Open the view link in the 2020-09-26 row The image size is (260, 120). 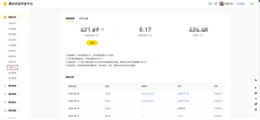pos(218,94)
